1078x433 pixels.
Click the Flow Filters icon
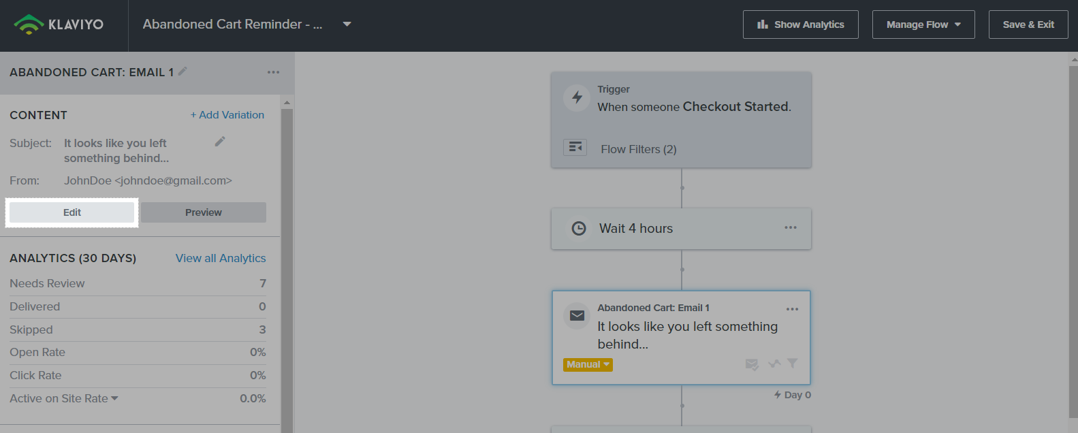click(x=575, y=148)
